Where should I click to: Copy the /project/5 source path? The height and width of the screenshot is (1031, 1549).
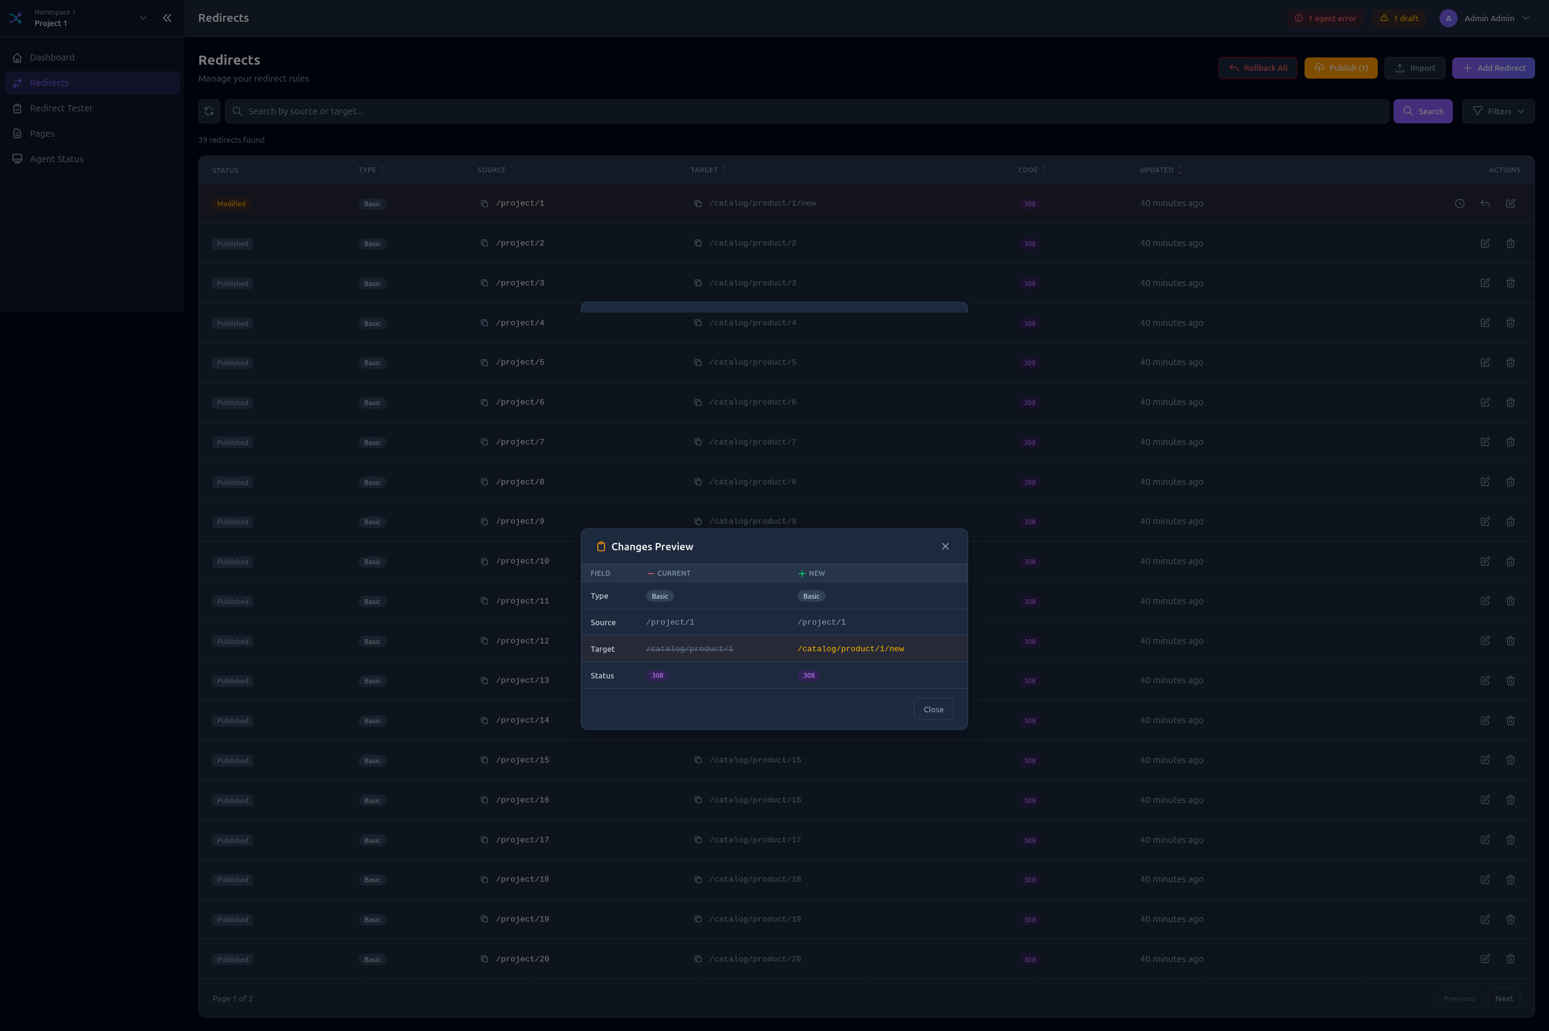point(484,363)
